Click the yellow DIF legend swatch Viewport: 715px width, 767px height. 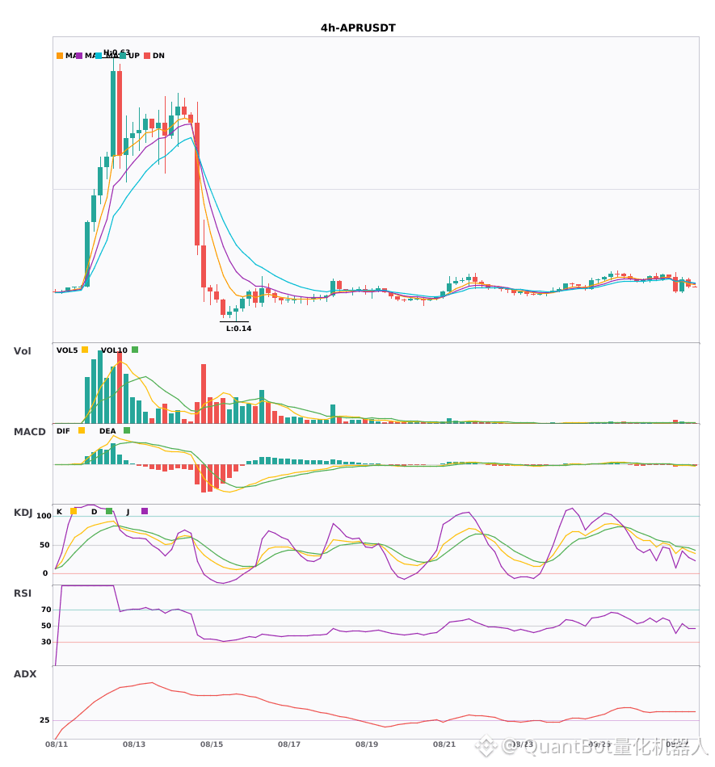82,430
